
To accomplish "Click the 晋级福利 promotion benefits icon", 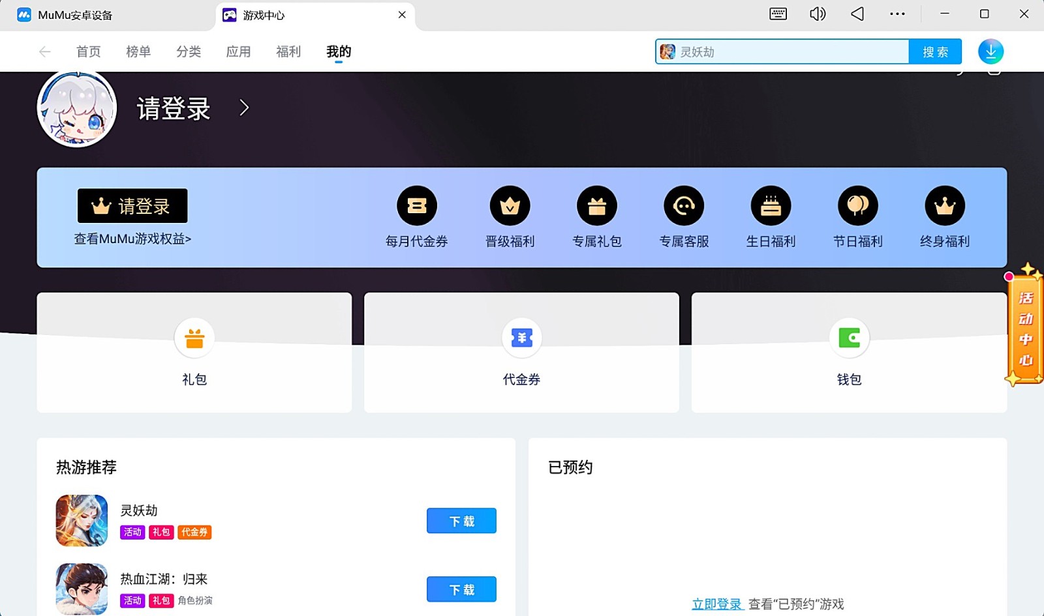I will click(x=510, y=205).
